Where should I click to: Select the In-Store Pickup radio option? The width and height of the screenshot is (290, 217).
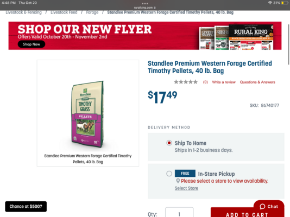[x=169, y=174]
